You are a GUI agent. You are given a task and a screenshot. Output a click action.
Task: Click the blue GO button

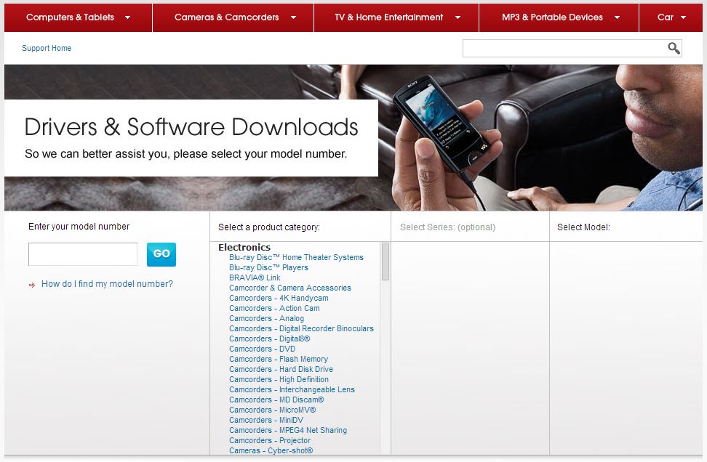coord(161,254)
